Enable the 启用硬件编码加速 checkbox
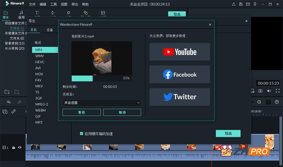Image resolution: width=283 pixels, height=167 pixels. click(82, 134)
